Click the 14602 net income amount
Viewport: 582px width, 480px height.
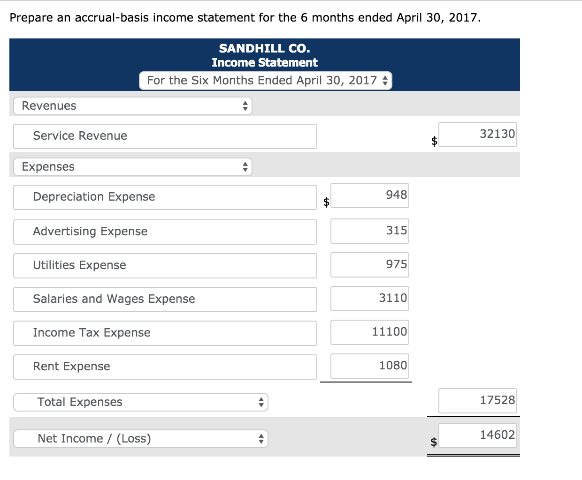point(477,435)
